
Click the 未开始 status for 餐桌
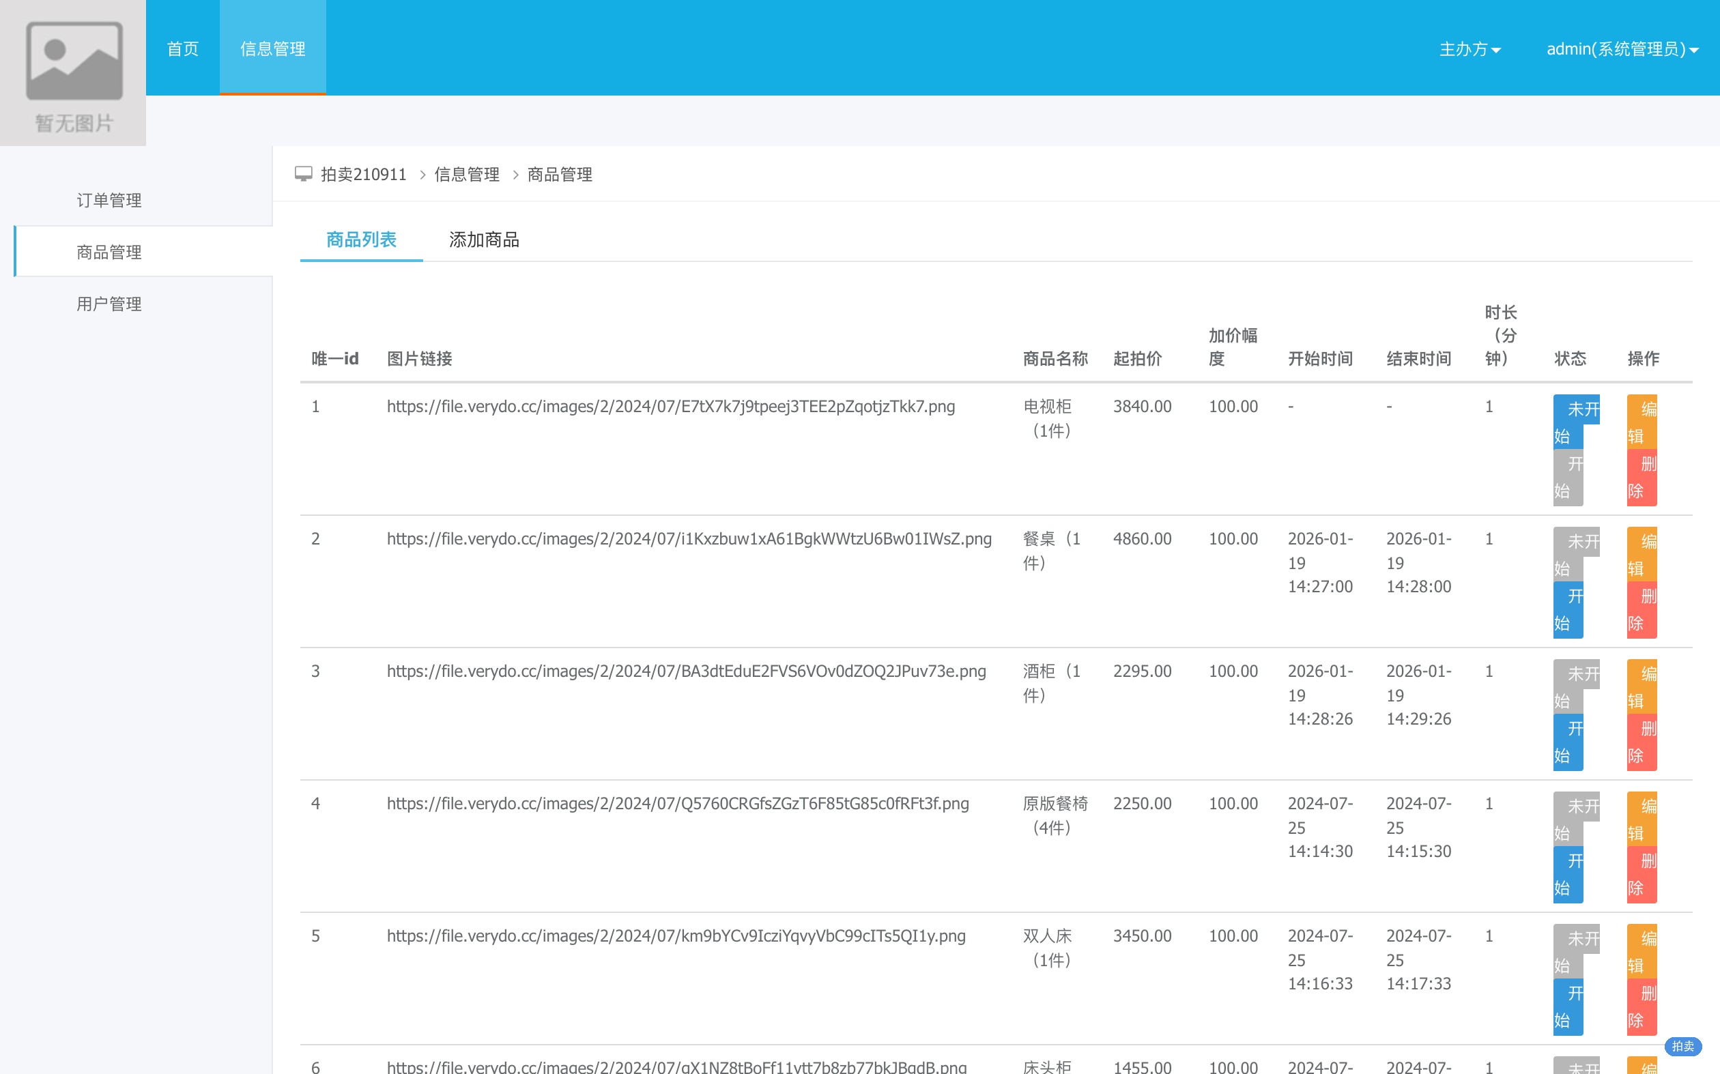coord(1575,554)
